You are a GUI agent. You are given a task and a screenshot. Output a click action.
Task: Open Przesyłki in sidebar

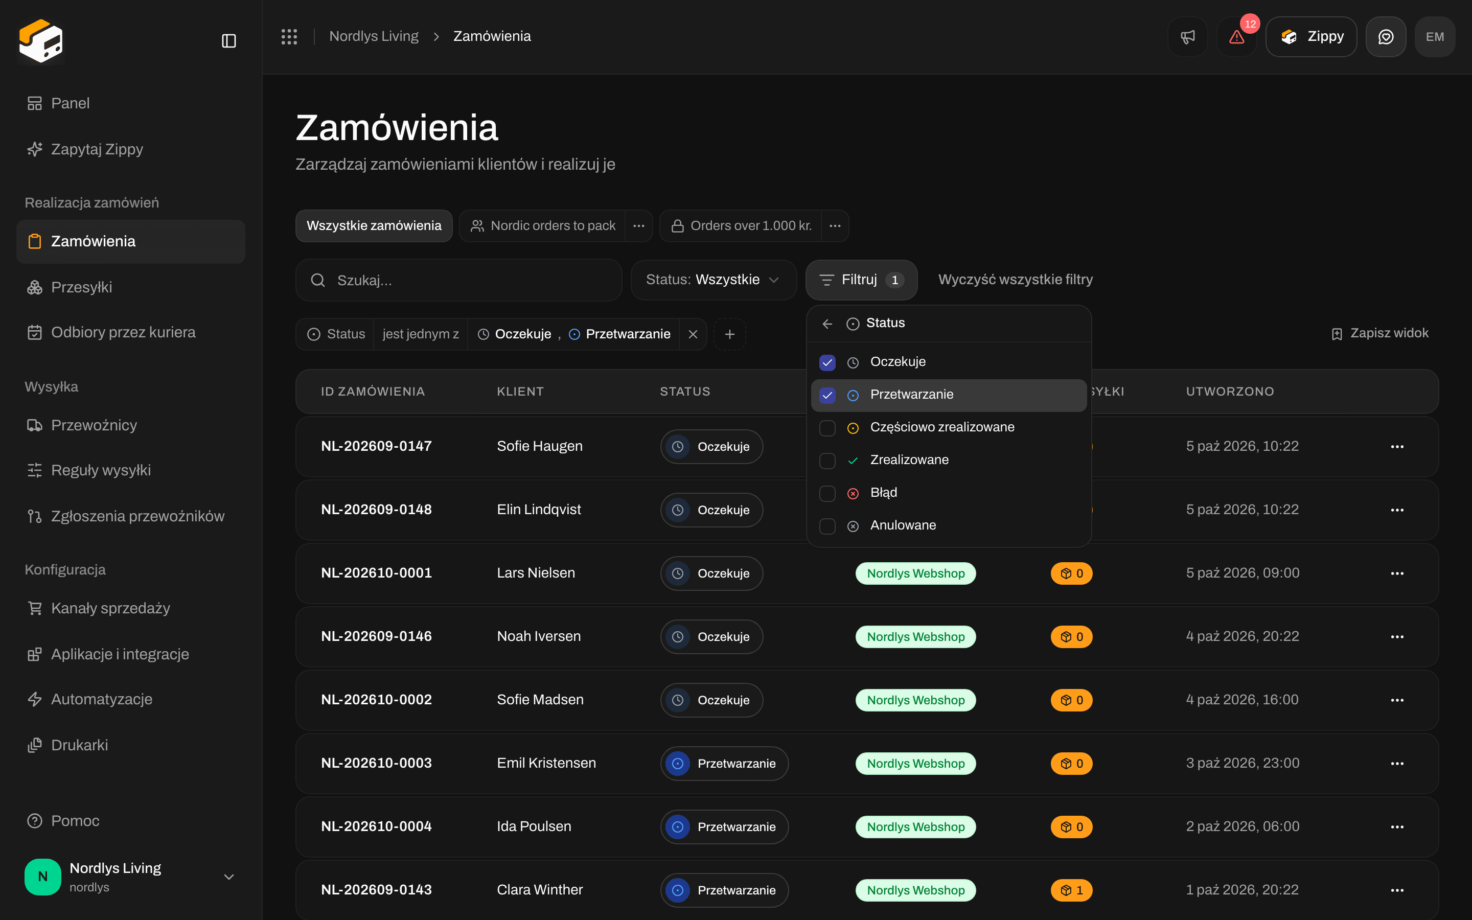[131, 287]
